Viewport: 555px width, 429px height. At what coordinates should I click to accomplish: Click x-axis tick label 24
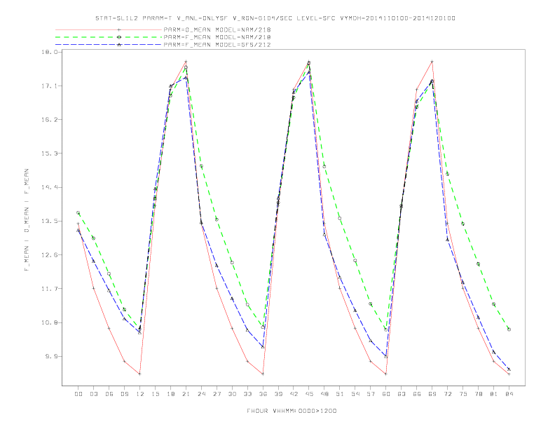pos(201,394)
